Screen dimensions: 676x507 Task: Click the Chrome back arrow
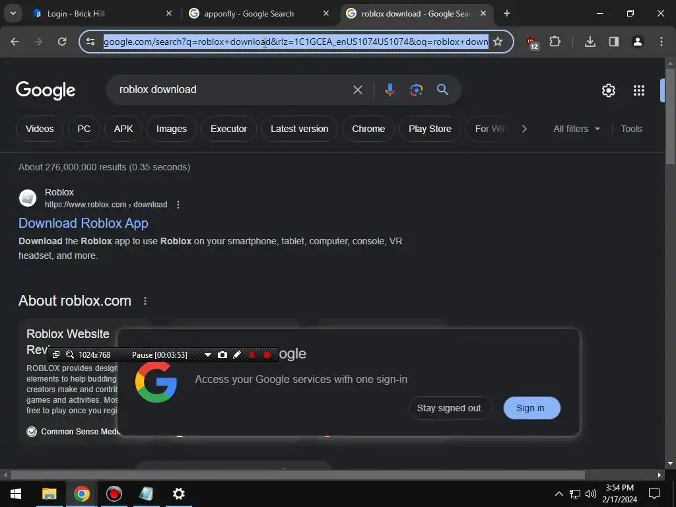tap(15, 42)
